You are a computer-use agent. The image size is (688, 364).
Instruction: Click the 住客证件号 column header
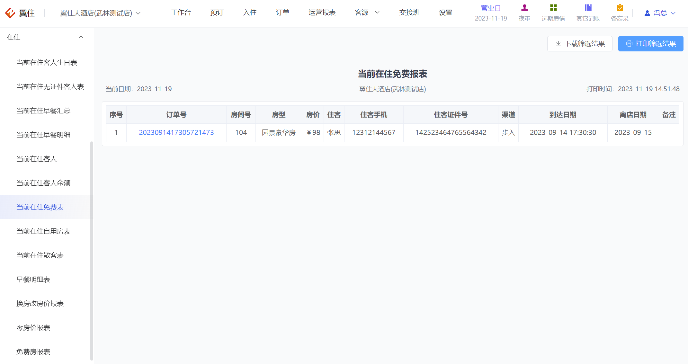(451, 115)
